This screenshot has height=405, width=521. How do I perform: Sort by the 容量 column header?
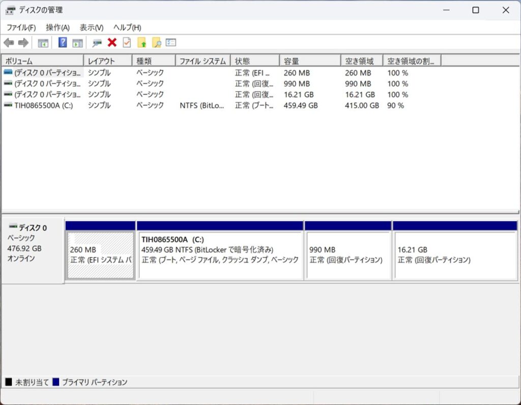[x=309, y=61]
